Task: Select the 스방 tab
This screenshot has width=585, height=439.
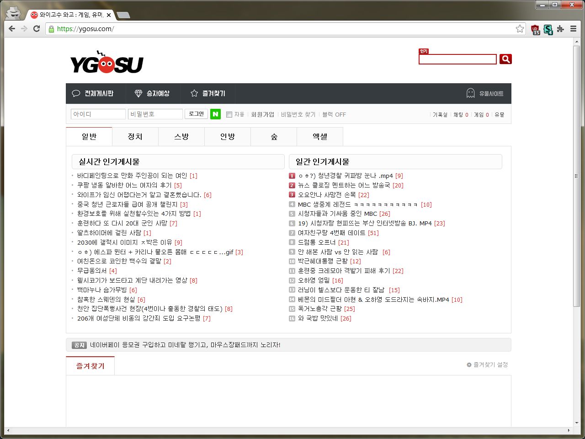Action: pos(181,137)
